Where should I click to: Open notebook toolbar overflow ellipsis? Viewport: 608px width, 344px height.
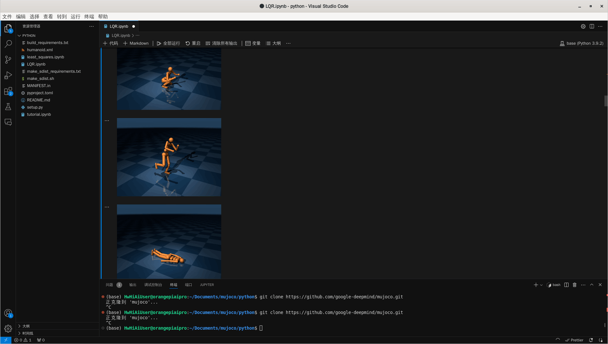[x=288, y=43]
